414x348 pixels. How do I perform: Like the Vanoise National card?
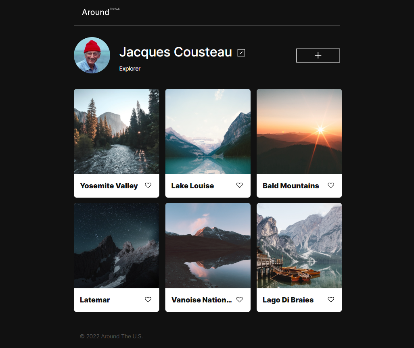point(239,300)
